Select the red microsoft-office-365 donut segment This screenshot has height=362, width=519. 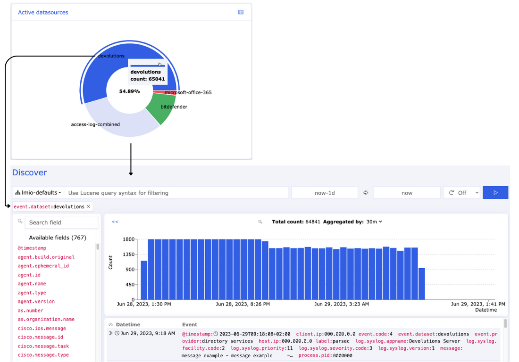[x=165, y=92]
